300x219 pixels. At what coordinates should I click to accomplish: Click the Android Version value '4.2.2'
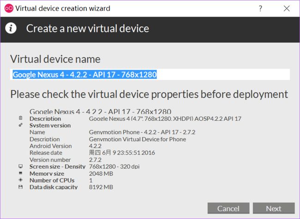pos(95,146)
